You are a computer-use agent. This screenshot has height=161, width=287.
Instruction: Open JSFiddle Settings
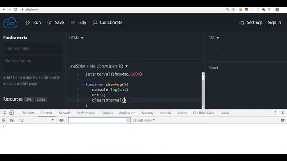251,22
